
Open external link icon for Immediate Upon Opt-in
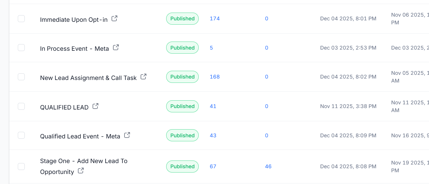pos(114,19)
